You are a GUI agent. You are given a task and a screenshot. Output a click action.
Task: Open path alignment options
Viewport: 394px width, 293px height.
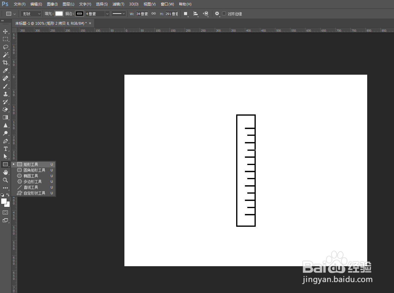tap(196, 14)
